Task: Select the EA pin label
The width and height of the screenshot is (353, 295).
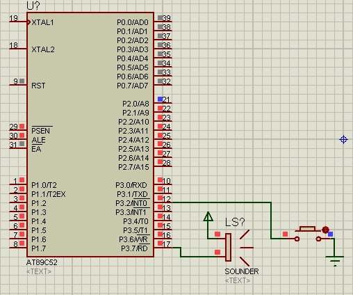Action: coord(36,149)
